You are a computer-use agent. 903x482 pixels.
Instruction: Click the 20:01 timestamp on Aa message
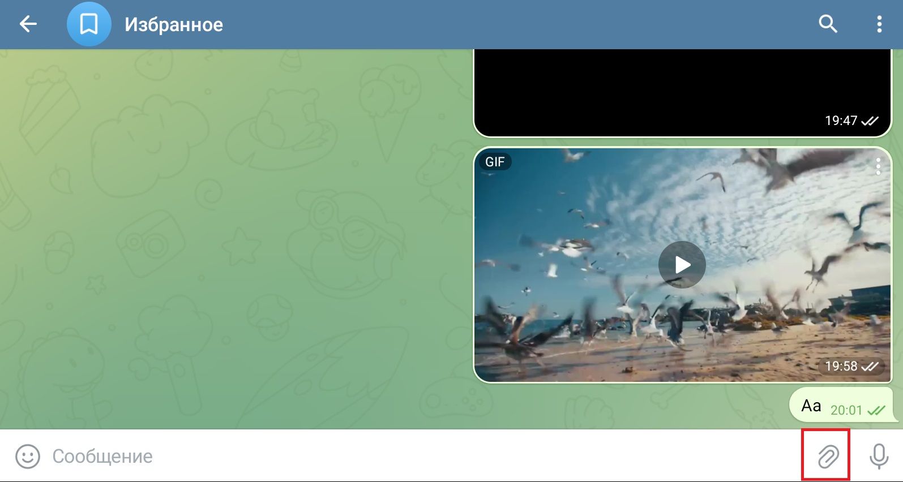tap(846, 410)
